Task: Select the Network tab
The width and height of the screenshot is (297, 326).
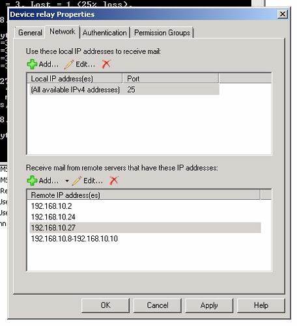Action: [x=63, y=32]
